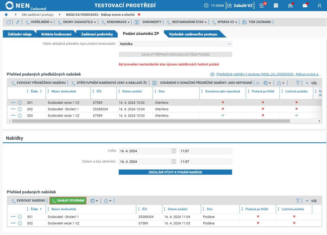Switch to the Zadávací podmínky tab
Viewport: 327px width, 235px height.
pos(97,34)
